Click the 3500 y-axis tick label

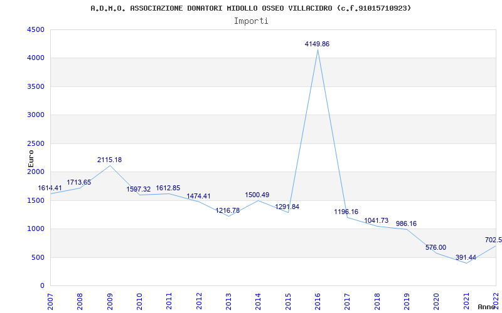point(36,86)
